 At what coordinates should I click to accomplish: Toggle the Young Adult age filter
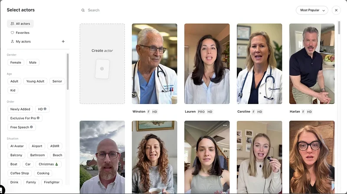(35, 81)
